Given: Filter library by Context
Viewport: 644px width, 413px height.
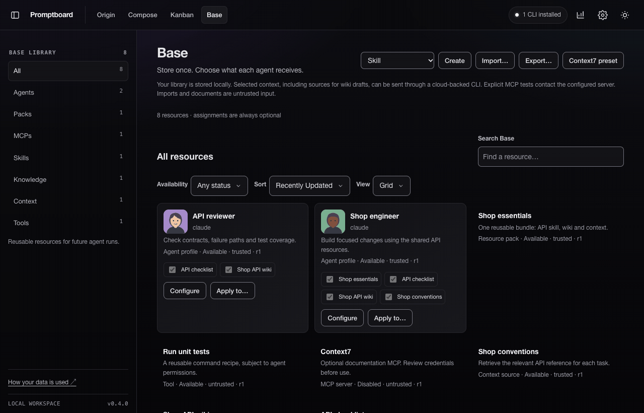Looking at the screenshot, I should (68, 201).
